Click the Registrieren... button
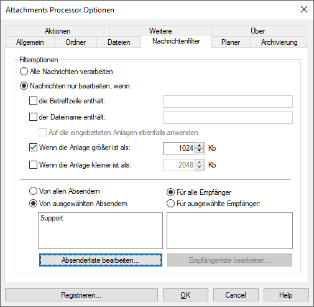314x307 pixels. click(x=81, y=295)
